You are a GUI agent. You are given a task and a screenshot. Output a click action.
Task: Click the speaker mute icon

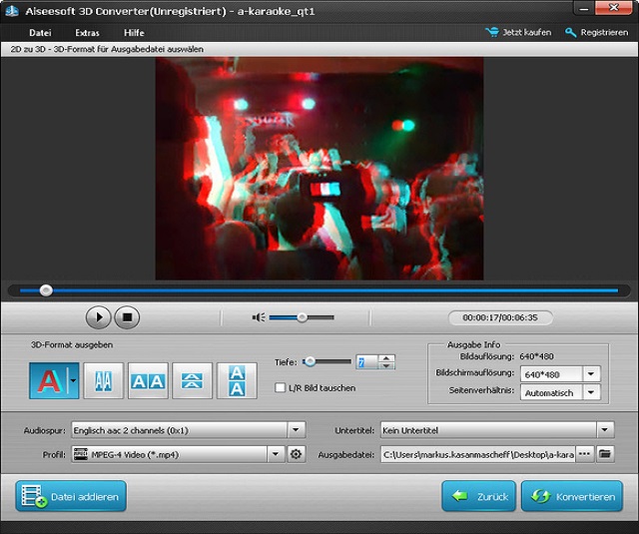pyautogui.click(x=259, y=317)
